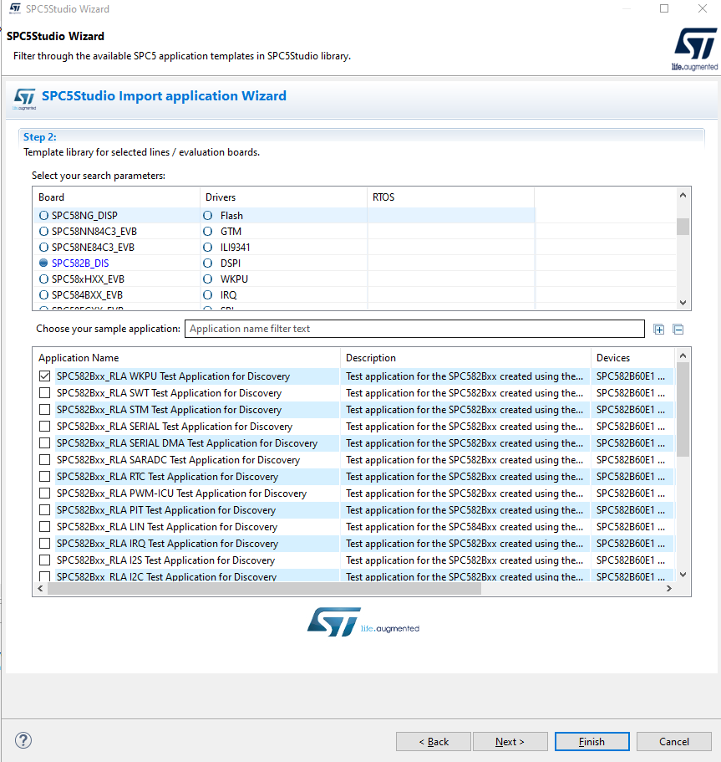
Task: Click the Cancel button
Action: [x=673, y=741]
